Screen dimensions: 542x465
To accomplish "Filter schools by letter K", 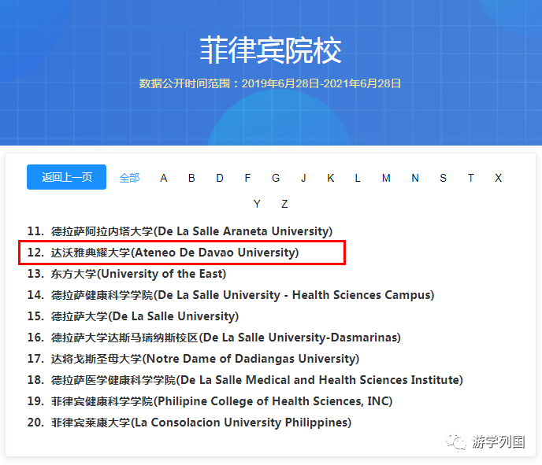I will click(330, 178).
